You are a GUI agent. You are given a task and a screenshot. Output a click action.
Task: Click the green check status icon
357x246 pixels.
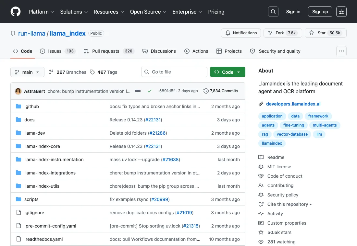[x=150, y=91]
